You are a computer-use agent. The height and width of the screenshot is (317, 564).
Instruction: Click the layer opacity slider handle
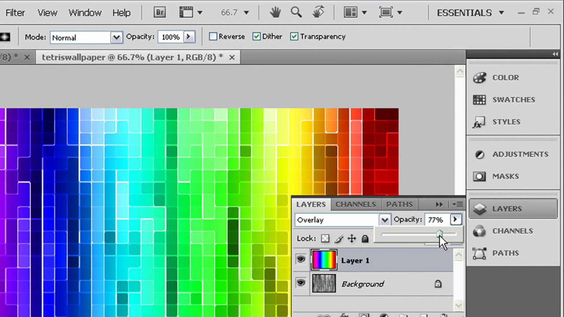point(439,234)
